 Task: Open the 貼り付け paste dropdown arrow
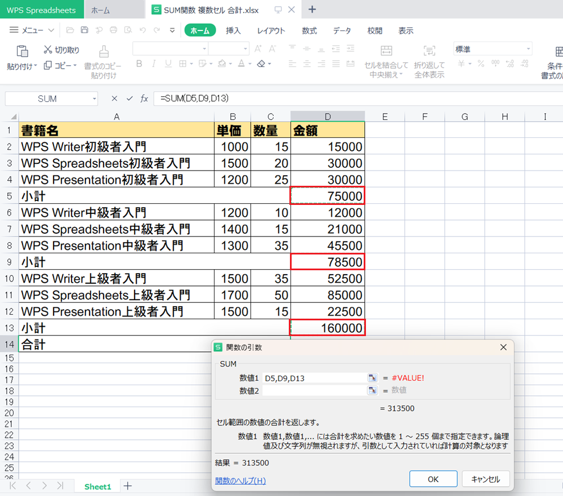(35, 66)
